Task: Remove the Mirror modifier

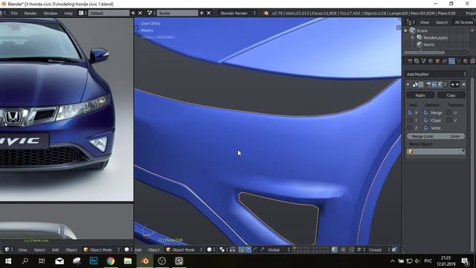Action: (x=463, y=84)
